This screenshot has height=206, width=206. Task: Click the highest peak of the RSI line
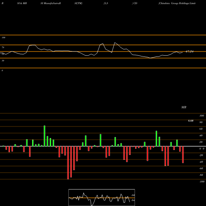click(115, 43)
